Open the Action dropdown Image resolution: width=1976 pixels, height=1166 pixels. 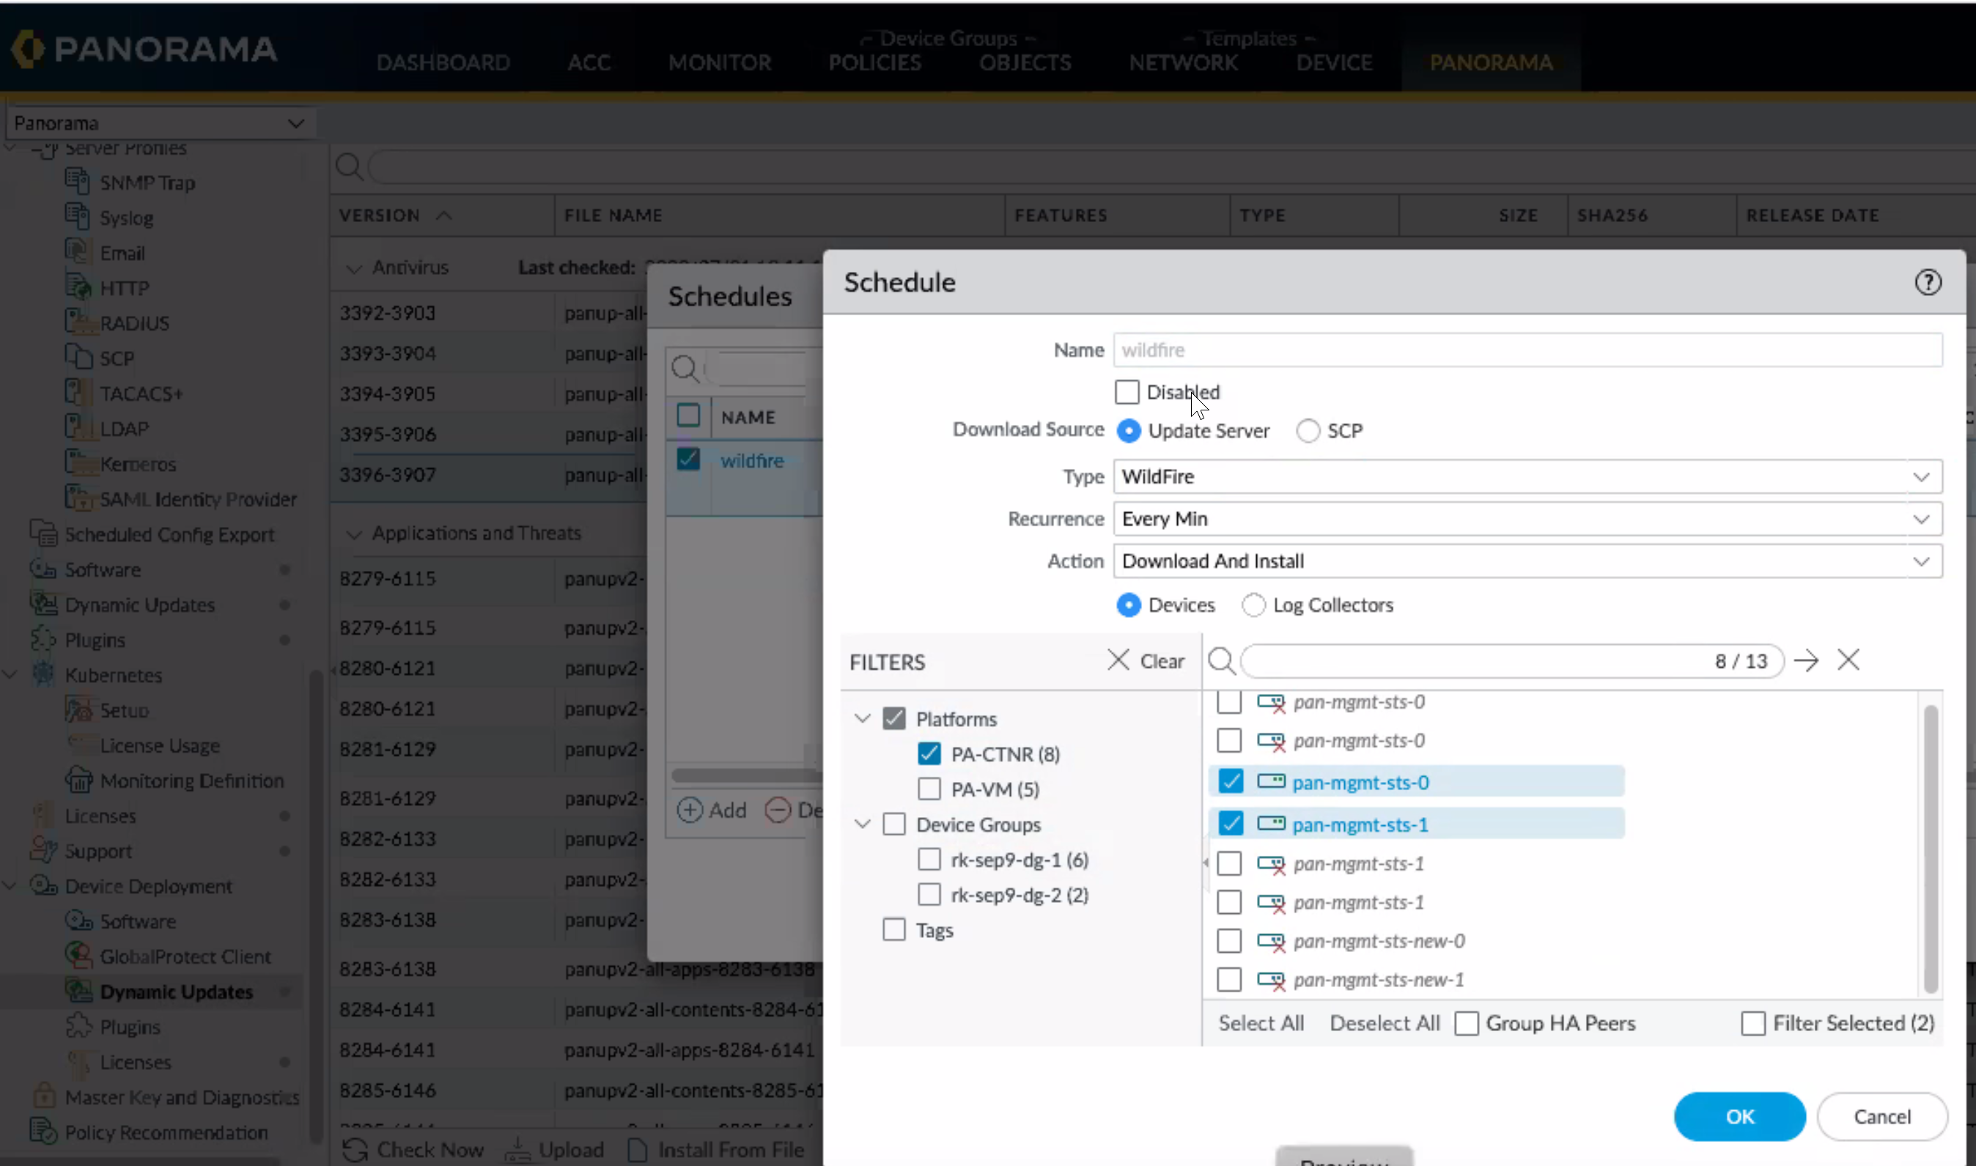point(1920,561)
